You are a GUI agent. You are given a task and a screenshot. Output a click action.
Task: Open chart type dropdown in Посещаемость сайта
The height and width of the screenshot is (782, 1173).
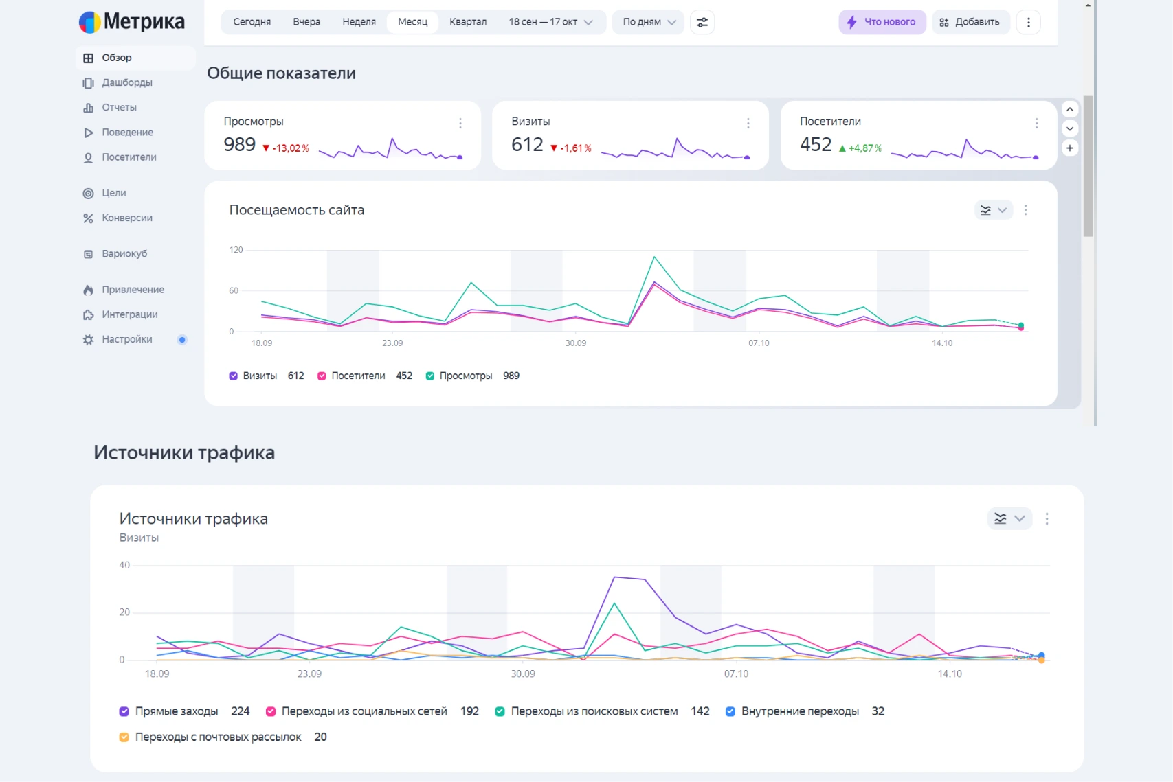coord(993,210)
